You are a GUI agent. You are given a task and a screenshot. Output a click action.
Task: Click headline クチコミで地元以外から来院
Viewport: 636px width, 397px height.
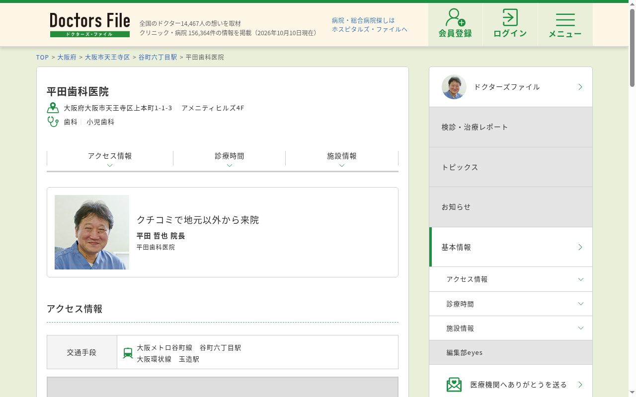198,220
